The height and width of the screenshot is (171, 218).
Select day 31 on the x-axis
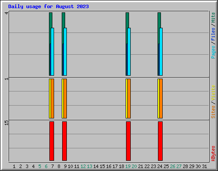[x=204, y=166]
